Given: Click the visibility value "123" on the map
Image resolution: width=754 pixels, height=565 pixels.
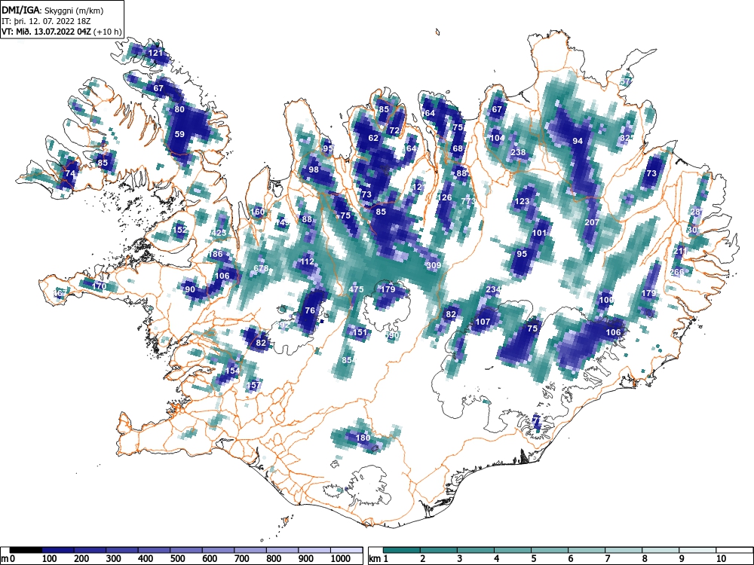Looking at the screenshot, I should 522,201.
